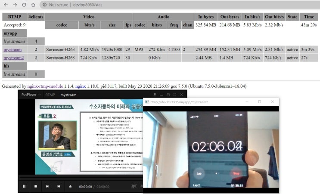The width and height of the screenshot is (320, 194).
Task: Click the RTMP label in PotPlayer title
Action: click(x=50, y=95)
